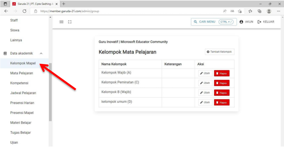Screen dimensions: 284x147
Task: Collapse the Data akademik section chevron
Action: [41, 53]
